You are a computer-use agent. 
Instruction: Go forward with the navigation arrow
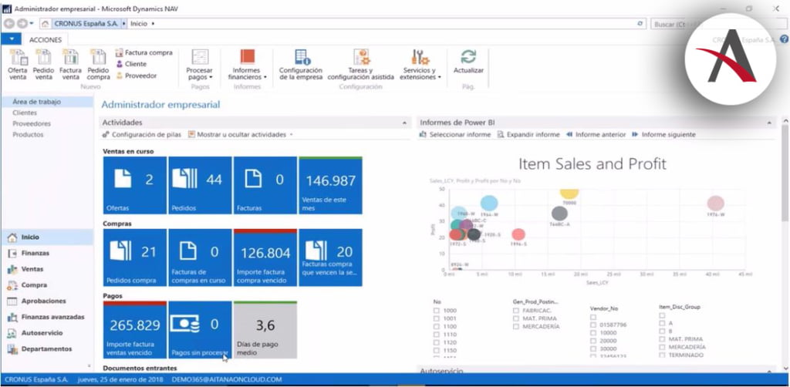click(x=22, y=24)
